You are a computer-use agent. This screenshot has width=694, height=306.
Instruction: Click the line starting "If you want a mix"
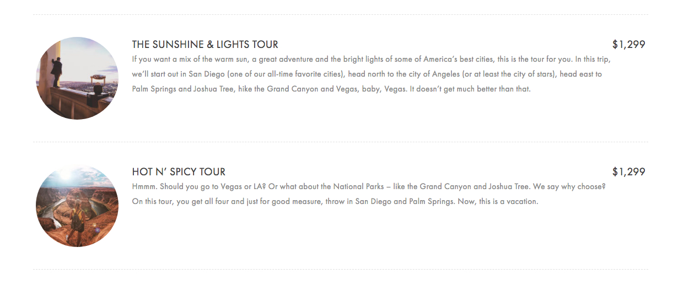(372, 59)
